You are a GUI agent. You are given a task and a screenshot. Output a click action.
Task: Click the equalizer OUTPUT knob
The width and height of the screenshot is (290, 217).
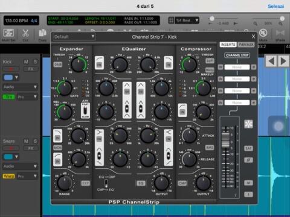tap(161, 183)
